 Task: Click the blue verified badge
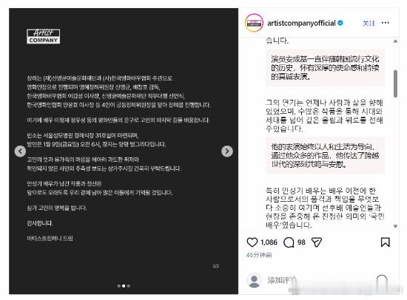point(340,23)
